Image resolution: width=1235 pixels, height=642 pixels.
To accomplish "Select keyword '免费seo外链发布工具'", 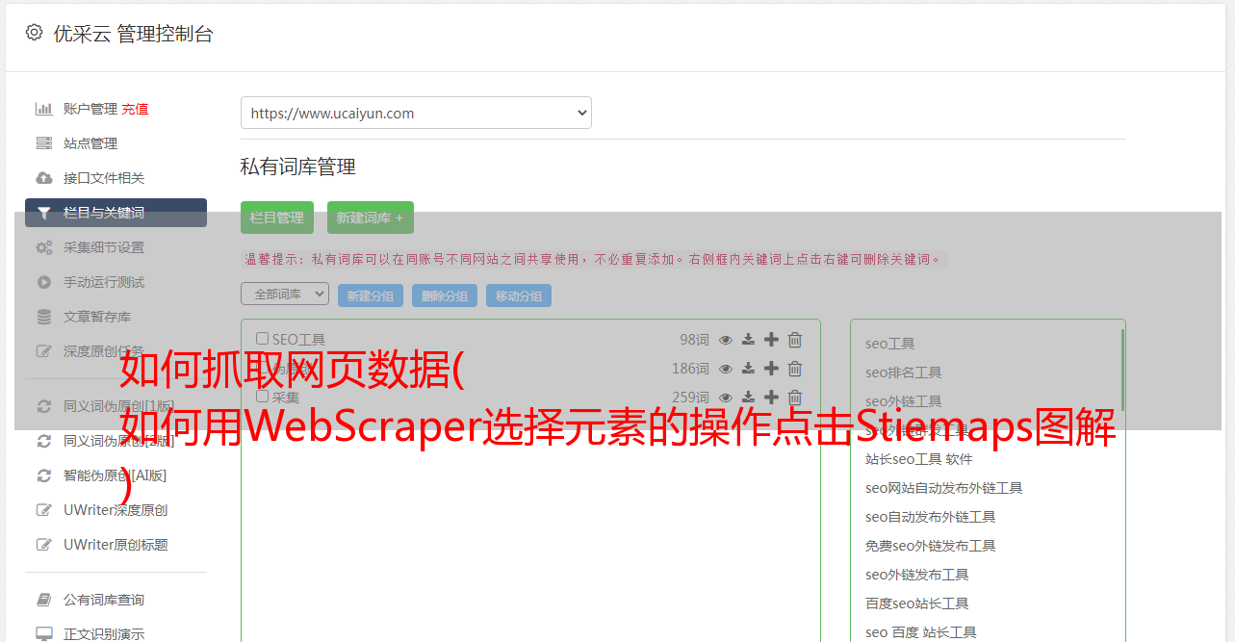I will [x=931, y=546].
